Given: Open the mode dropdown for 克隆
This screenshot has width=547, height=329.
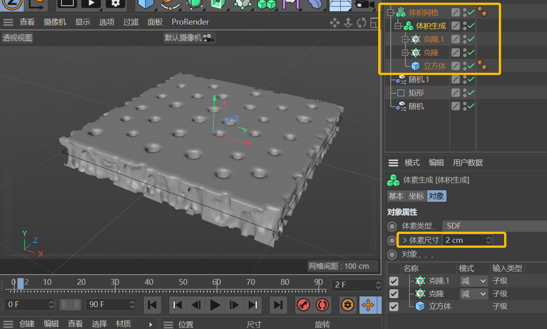Looking at the screenshot, I should 474,294.
